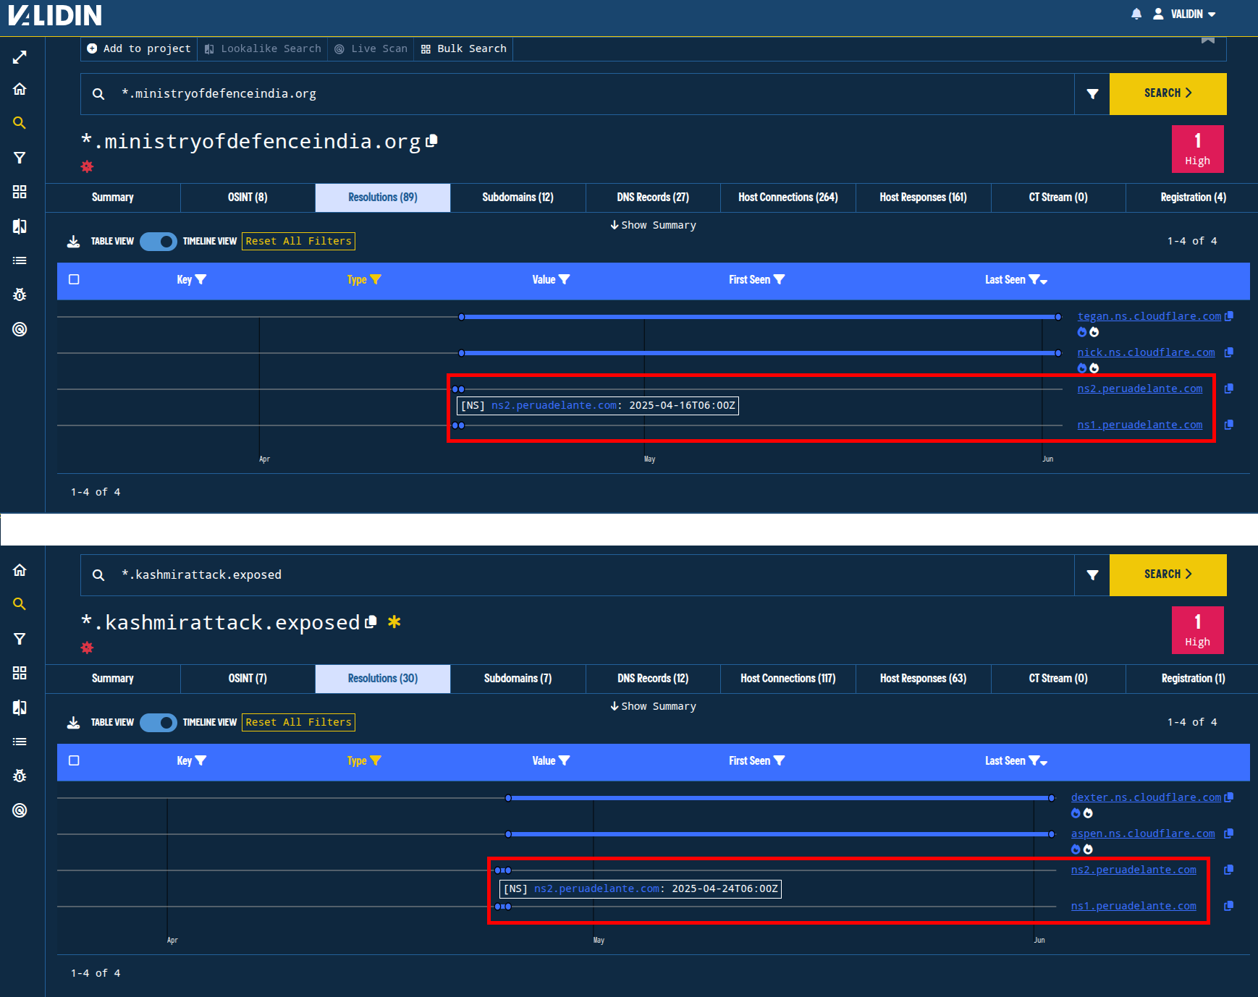
Task: Open the aspen.ns.cloudflare.com link
Action: (x=1143, y=834)
